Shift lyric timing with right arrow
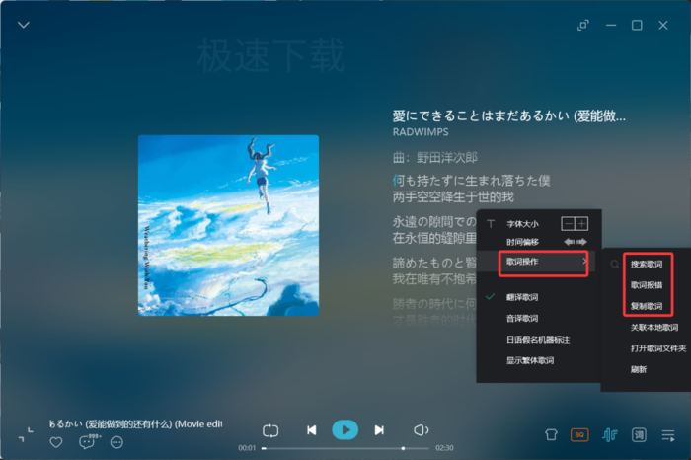 (x=581, y=242)
